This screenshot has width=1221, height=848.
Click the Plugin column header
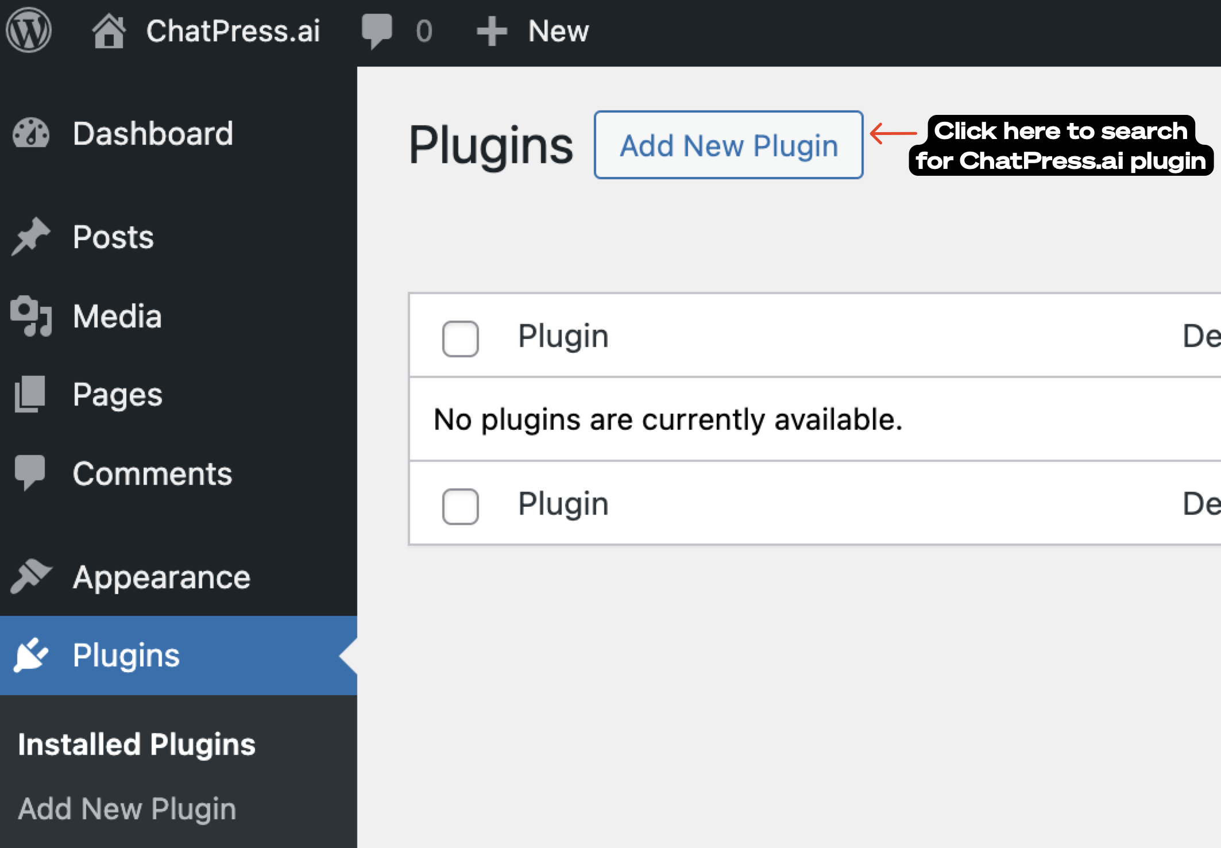[x=563, y=337]
